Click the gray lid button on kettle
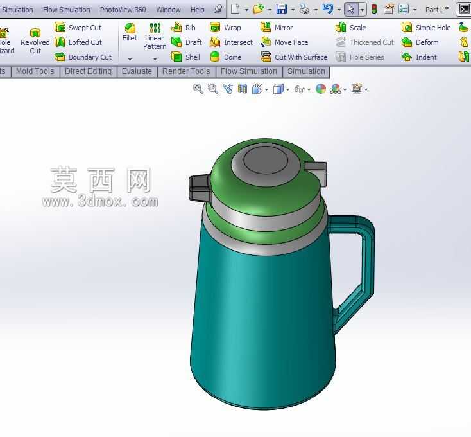This screenshot has width=471, height=437. point(266,161)
